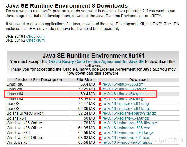The height and width of the screenshot is (147, 187).
Task: Select the 63.4 MB file size cell
Action: coord(84,84)
